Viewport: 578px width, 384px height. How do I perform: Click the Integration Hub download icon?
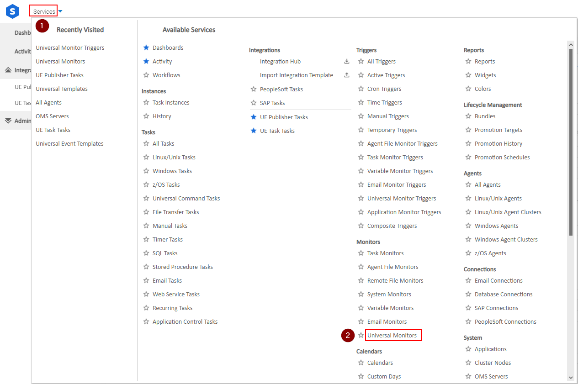coord(347,62)
